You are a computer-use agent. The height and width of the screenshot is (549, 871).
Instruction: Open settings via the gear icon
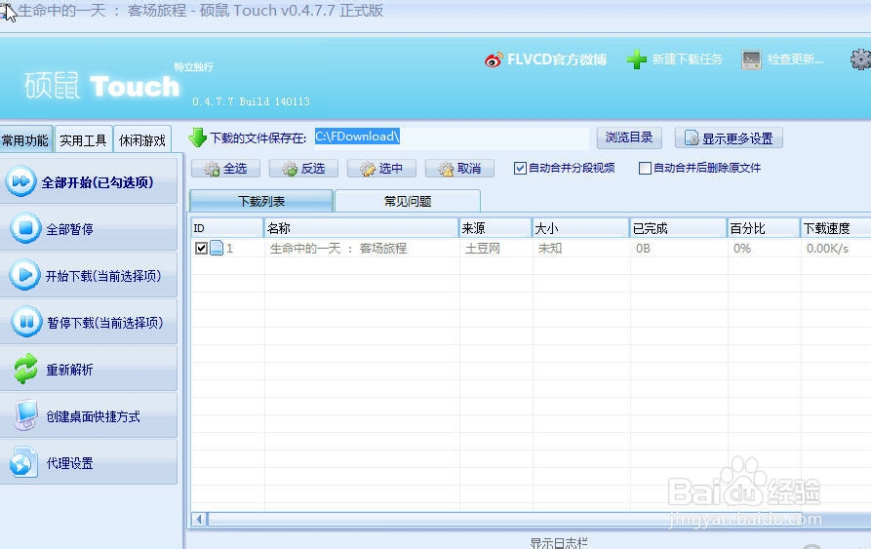(x=860, y=59)
